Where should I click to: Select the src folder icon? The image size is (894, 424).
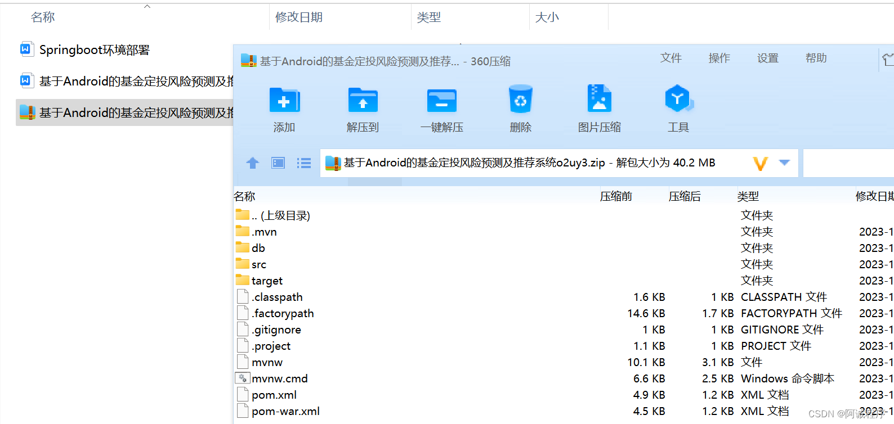click(x=243, y=264)
